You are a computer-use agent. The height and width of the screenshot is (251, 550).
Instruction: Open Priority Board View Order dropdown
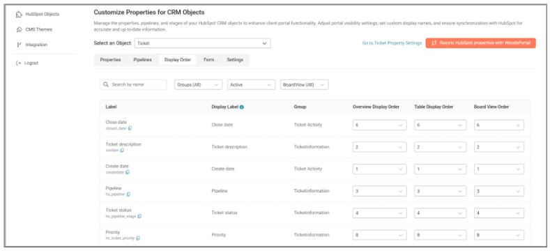coord(499,235)
